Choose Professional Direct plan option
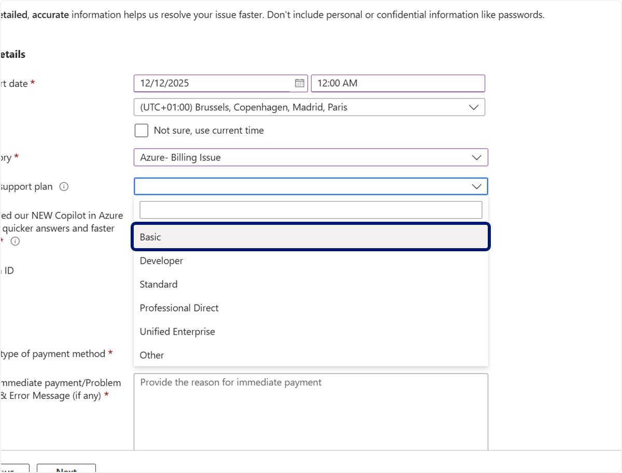This screenshot has width=622, height=473. (310, 308)
